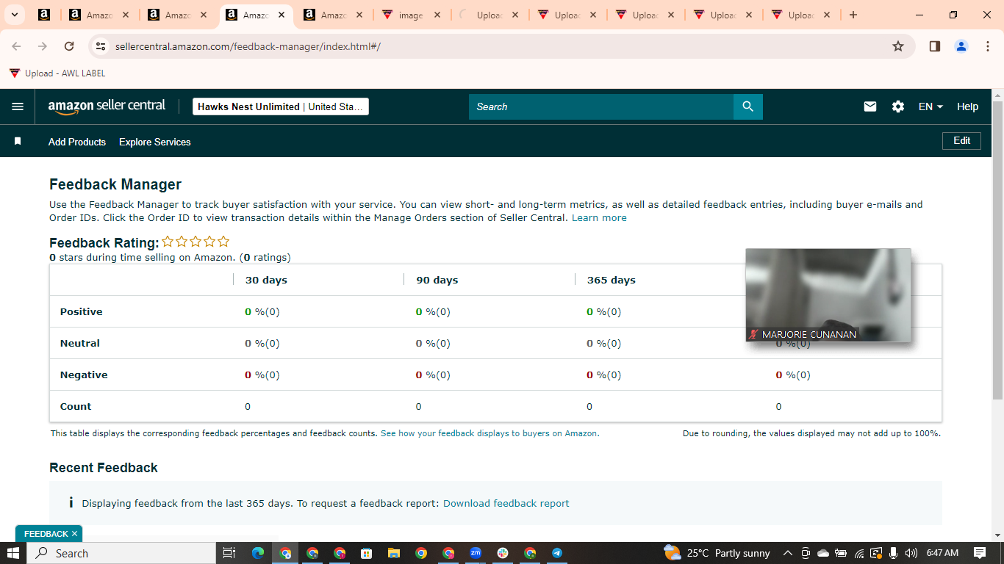1004x564 pixels.
Task: Switch to Zoom on the taskbar
Action: pyautogui.click(x=476, y=553)
